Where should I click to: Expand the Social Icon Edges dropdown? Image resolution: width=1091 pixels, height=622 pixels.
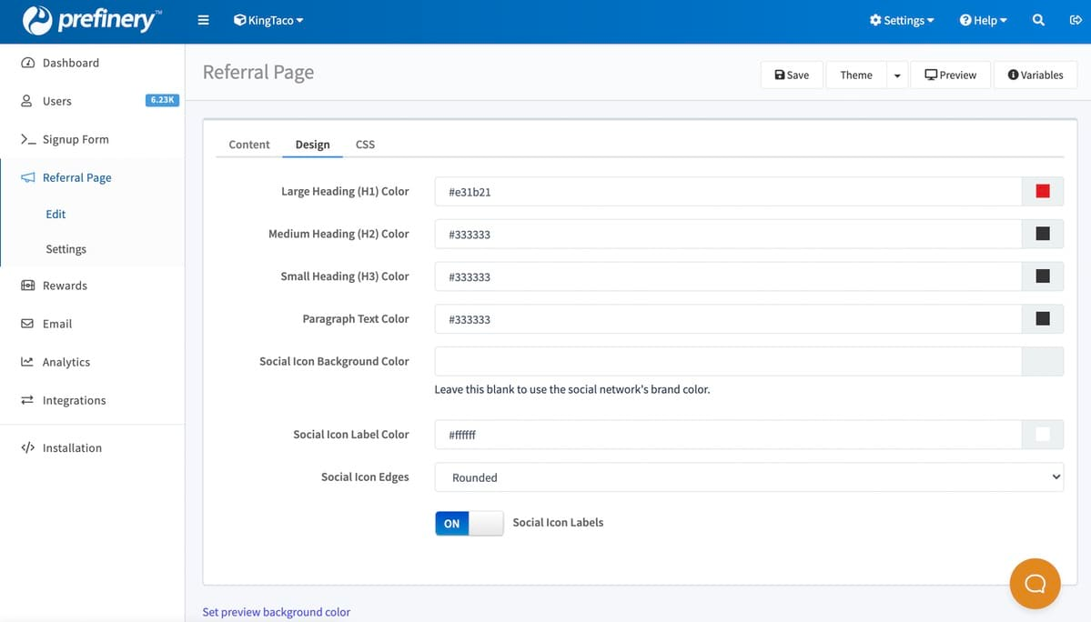(x=749, y=477)
